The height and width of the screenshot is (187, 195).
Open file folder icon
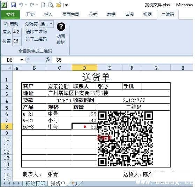pos(59,5)
